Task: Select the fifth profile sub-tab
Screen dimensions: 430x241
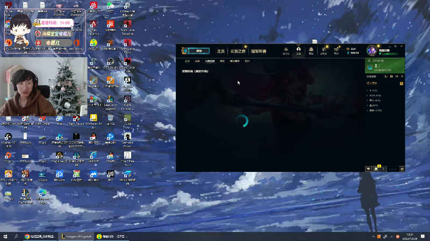Action: click(235, 61)
